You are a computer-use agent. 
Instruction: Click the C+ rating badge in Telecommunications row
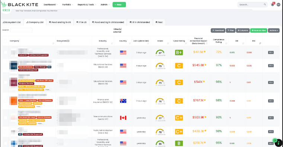coord(179,118)
